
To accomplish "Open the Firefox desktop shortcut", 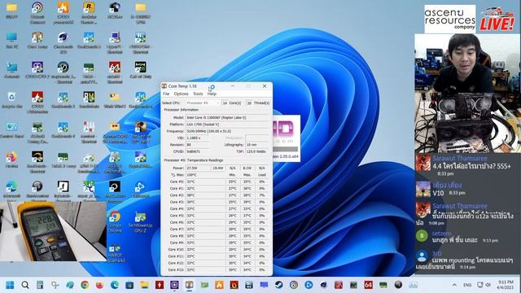I will click(x=12, y=160).
